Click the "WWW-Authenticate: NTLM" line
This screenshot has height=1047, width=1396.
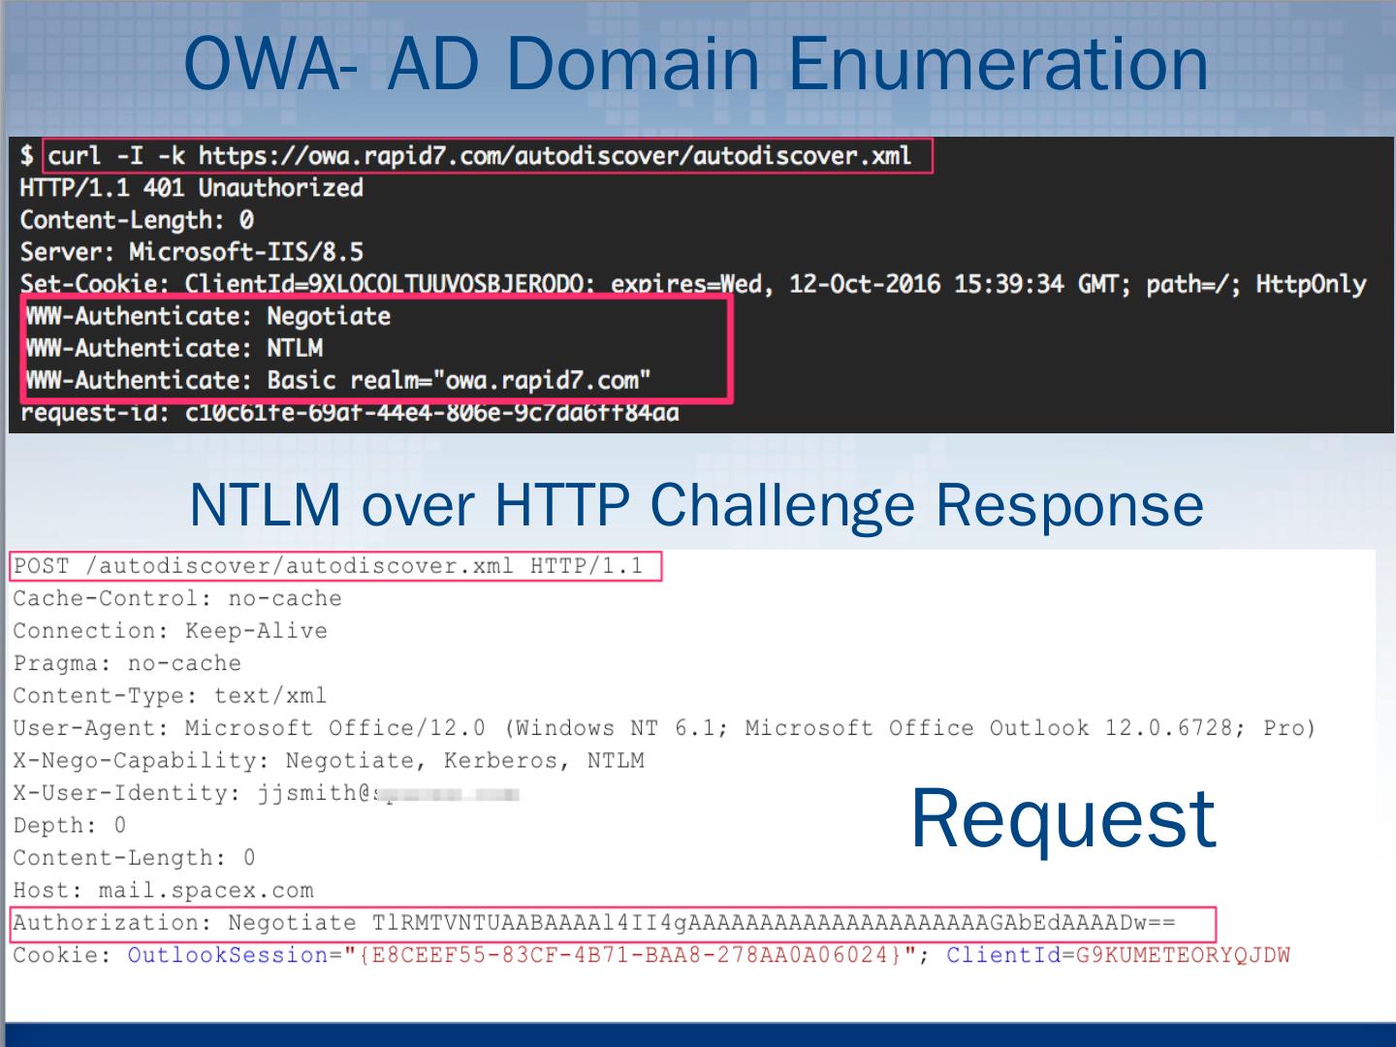click(174, 348)
